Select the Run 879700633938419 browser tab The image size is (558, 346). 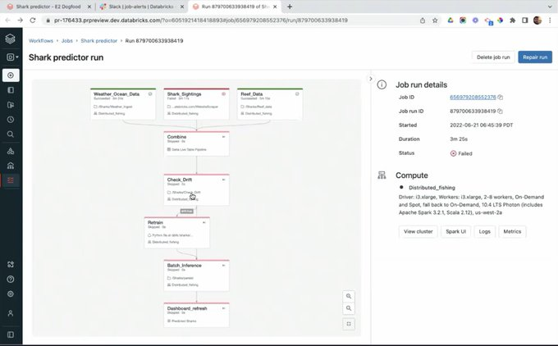(234, 7)
